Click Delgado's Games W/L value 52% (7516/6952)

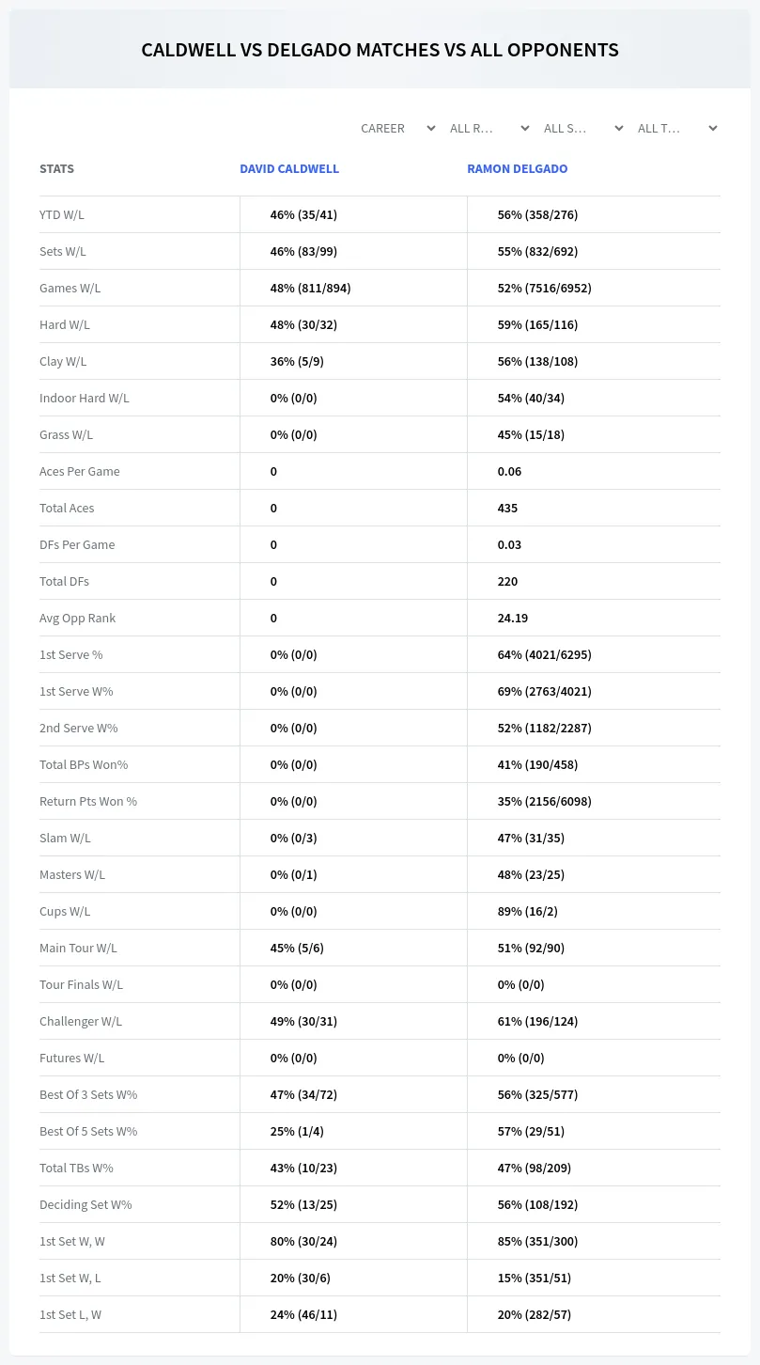click(545, 288)
